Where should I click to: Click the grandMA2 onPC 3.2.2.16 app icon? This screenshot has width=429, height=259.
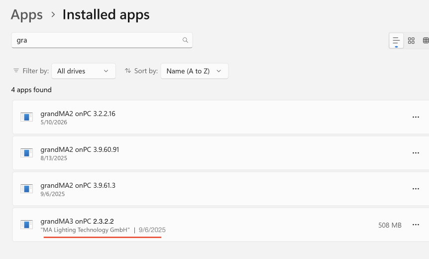pyautogui.click(x=26, y=117)
